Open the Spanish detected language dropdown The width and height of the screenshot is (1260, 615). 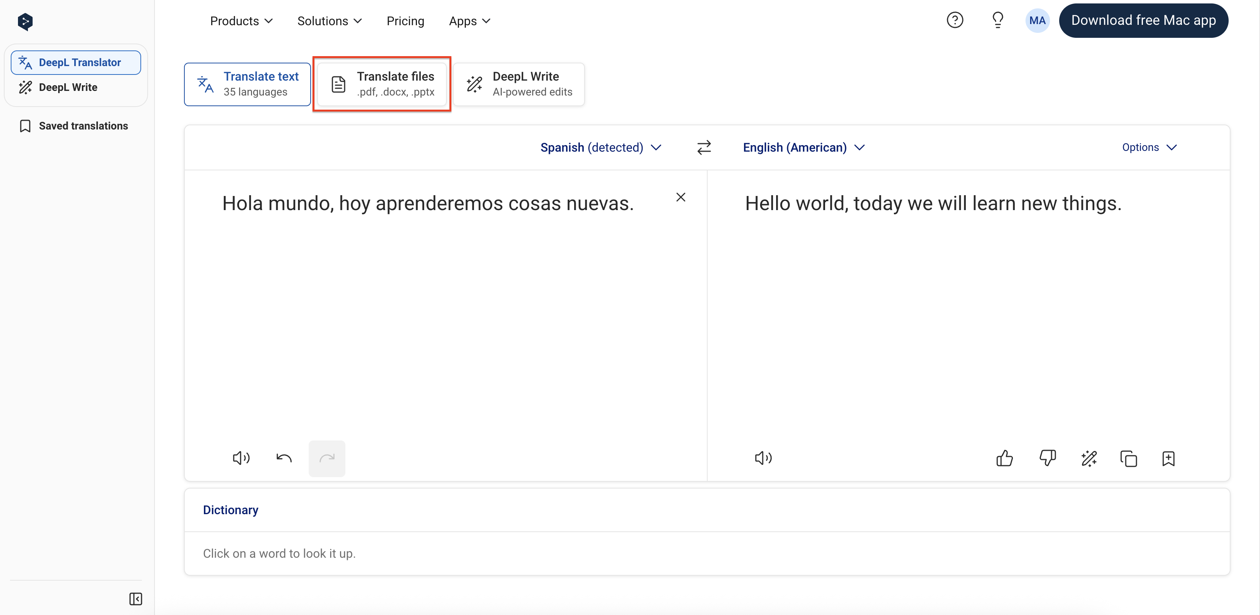point(601,147)
